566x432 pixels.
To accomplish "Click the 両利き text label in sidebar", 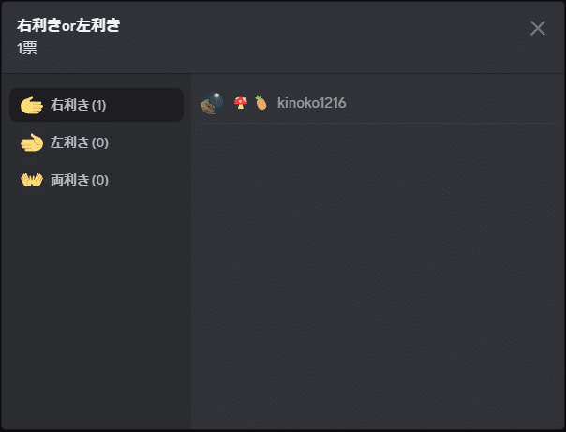I will [70, 180].
